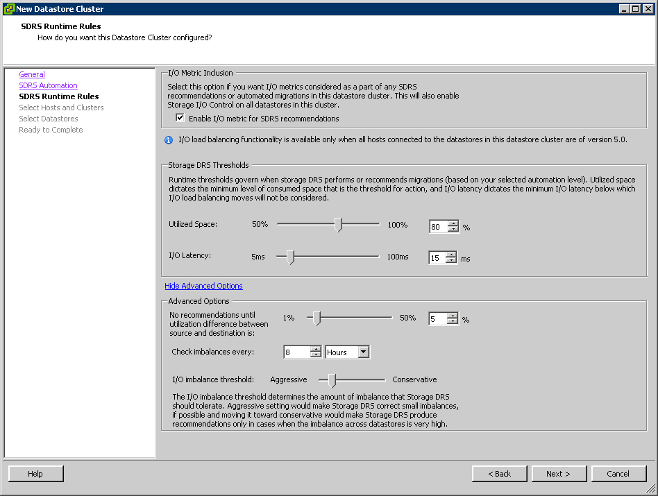
Task: Click the utilization difference slider thumb
Action: [317, 318]
